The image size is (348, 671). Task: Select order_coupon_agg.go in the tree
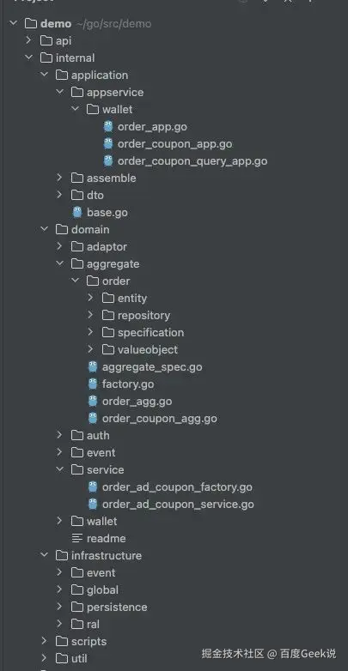point(160,418)
